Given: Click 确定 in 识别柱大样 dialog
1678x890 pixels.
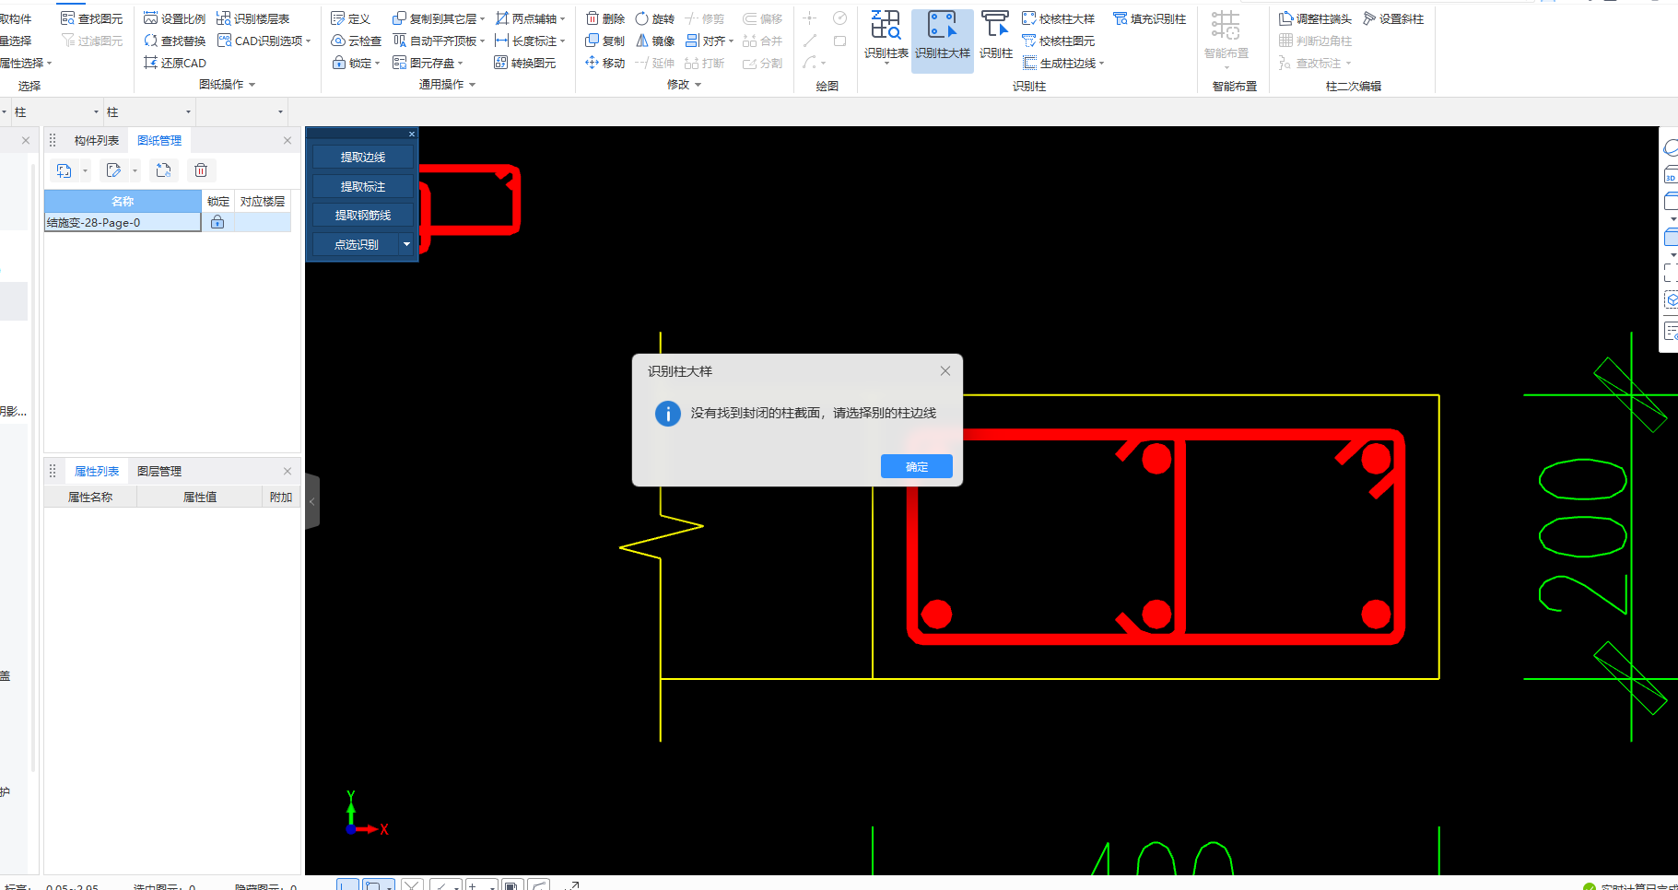Looking at the screenshot, I should click(x=917, y=466).
